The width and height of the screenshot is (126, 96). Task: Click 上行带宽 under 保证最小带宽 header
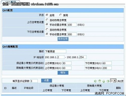[47, 90]
